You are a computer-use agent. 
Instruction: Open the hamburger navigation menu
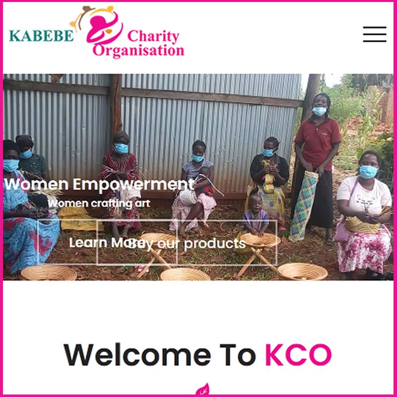click(375, 34)
